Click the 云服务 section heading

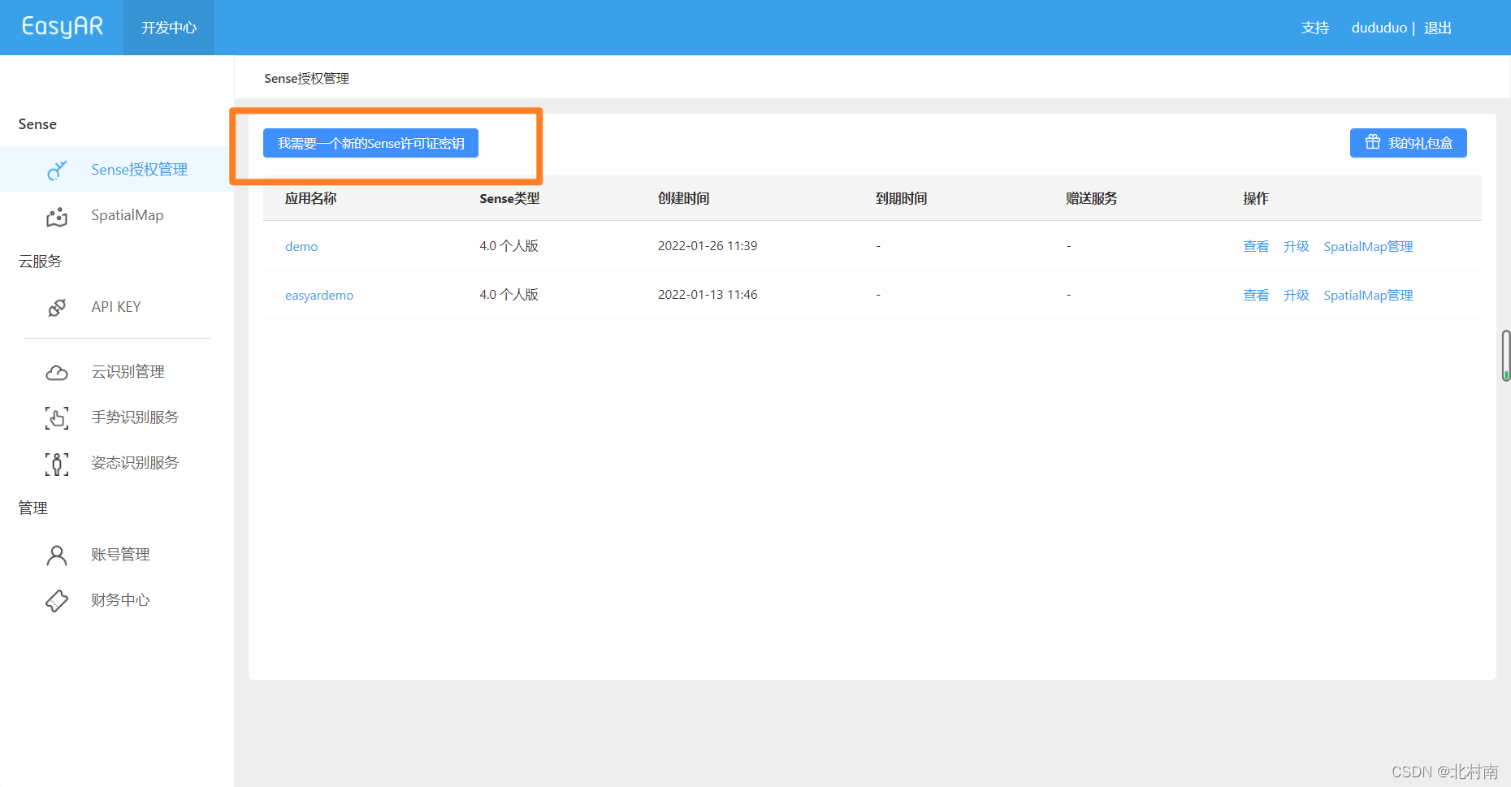(x=40, y=262)
